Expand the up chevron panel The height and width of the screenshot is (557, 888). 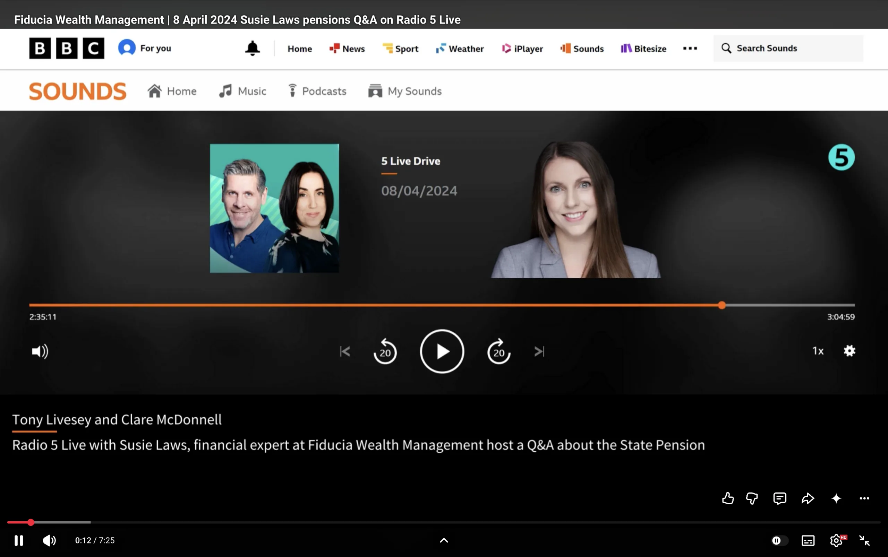(444, 540)
